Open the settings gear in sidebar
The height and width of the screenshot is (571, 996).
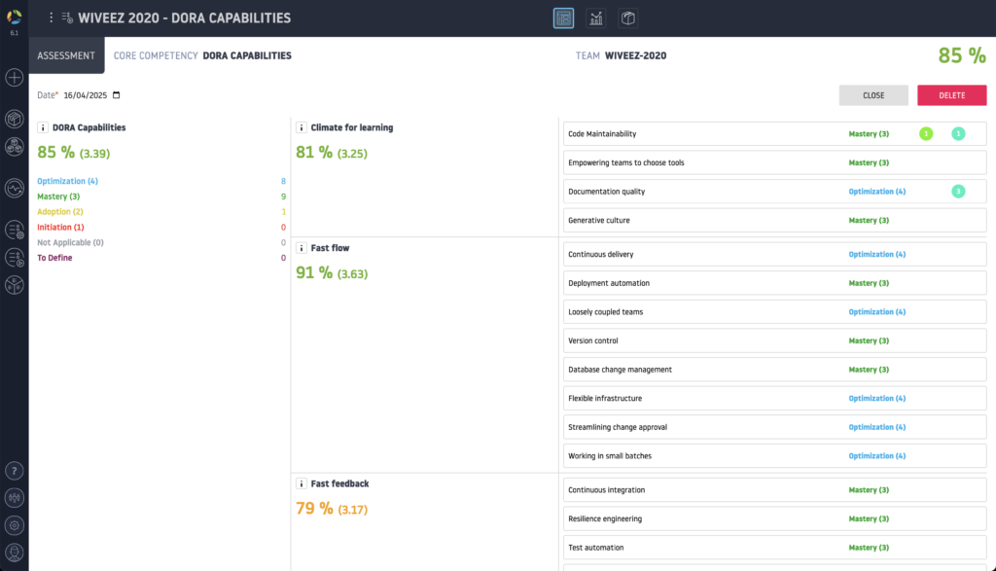[15, 525]
